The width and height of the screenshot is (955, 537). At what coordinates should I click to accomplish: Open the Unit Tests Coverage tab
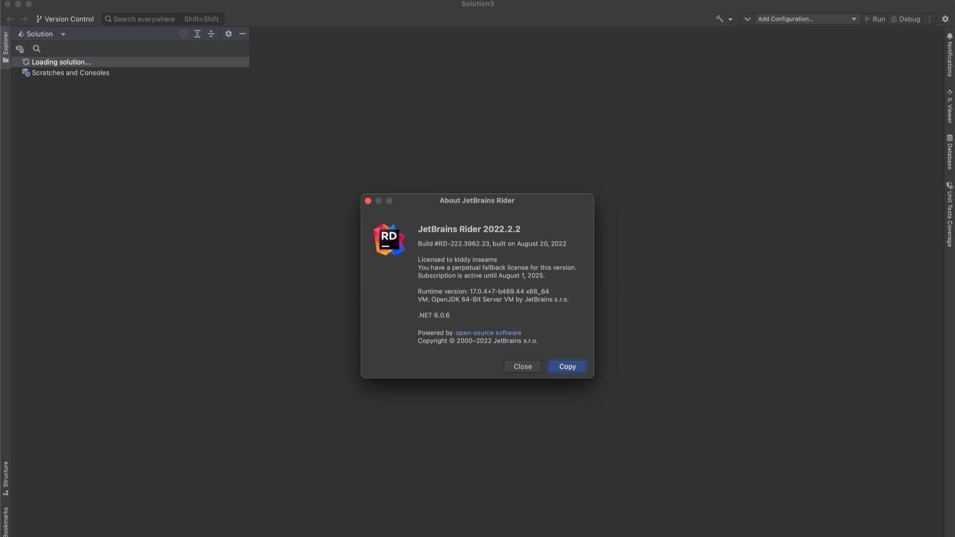(949, 214)
